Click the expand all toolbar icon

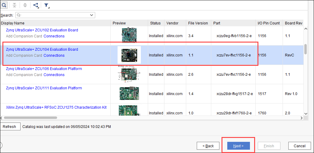(x=25, y=5)
